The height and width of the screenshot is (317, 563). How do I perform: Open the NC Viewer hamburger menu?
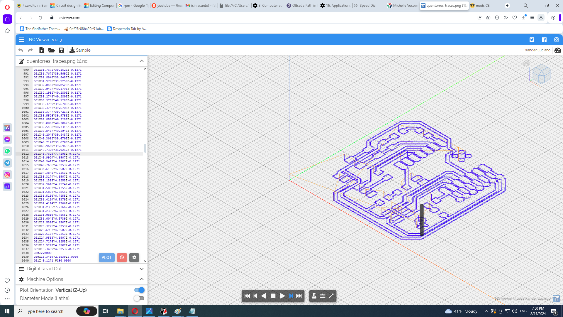click(x=22, y=40)
